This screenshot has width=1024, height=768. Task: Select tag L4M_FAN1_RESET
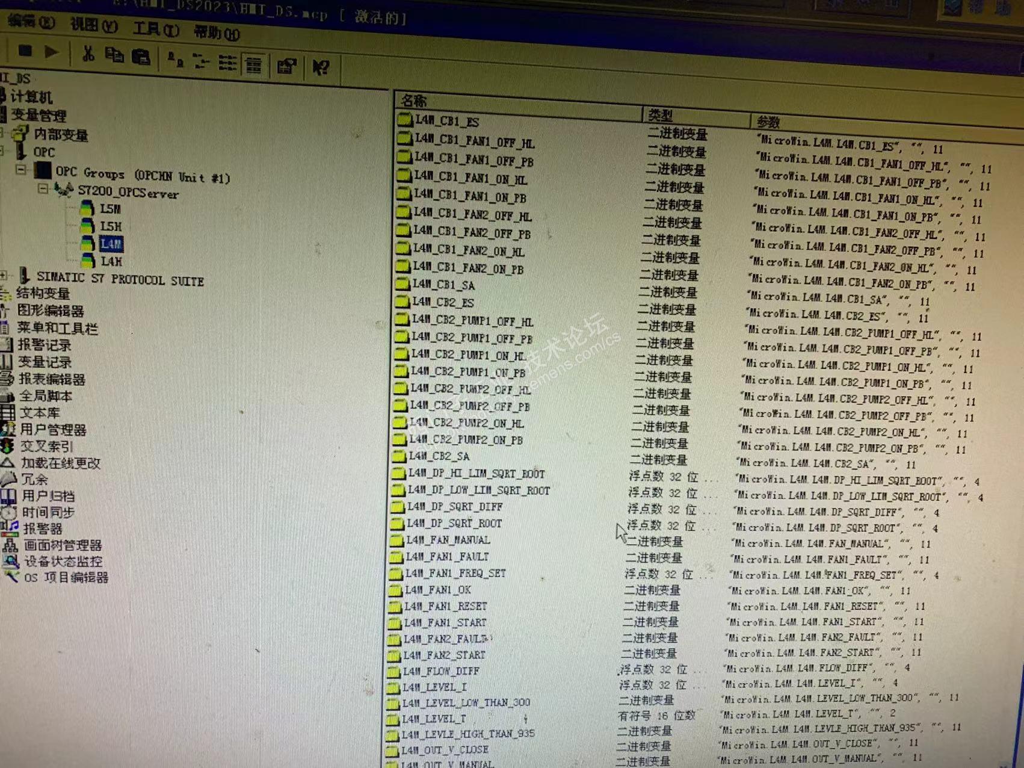tap(446, 606)
